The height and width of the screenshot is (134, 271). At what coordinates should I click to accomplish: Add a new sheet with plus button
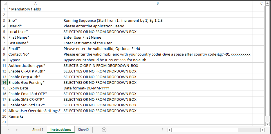(104, 130)
